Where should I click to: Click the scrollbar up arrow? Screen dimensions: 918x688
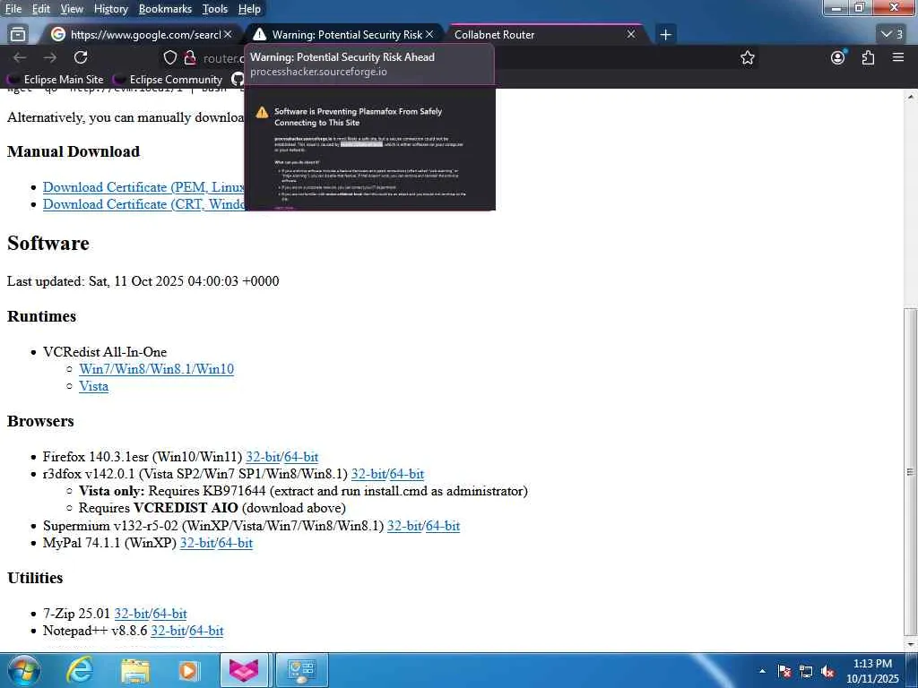click(x=911, y=97)
